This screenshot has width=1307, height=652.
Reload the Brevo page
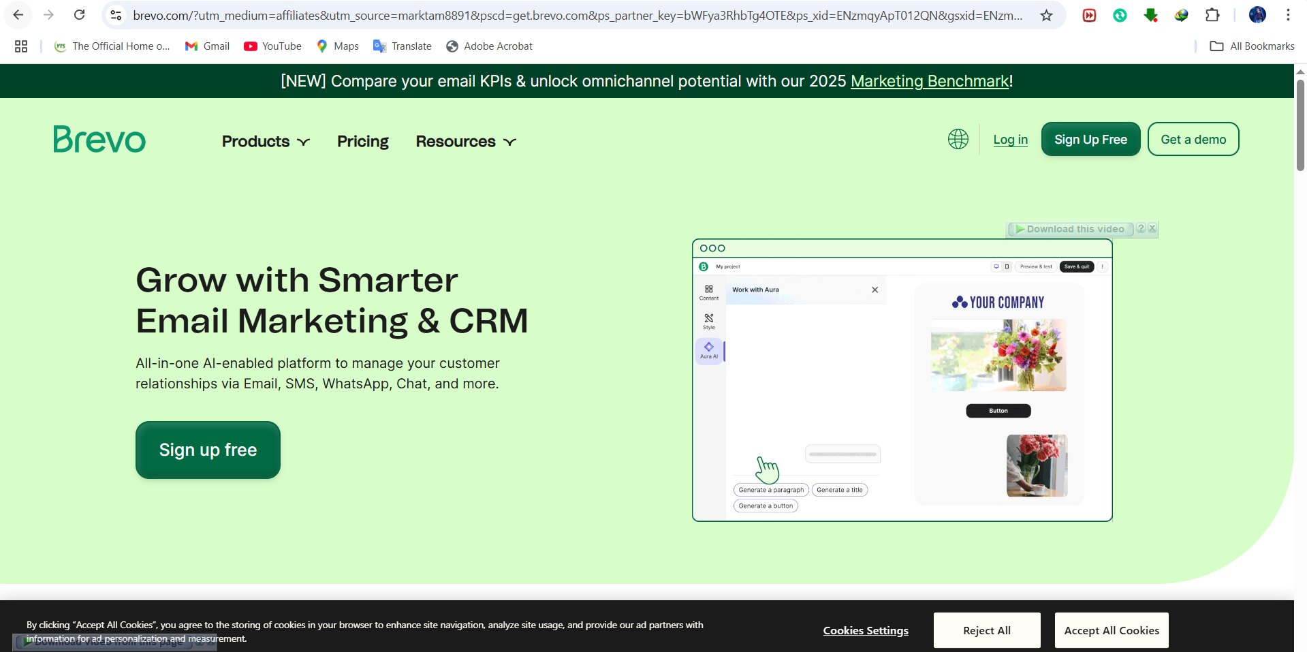(79, 15)
